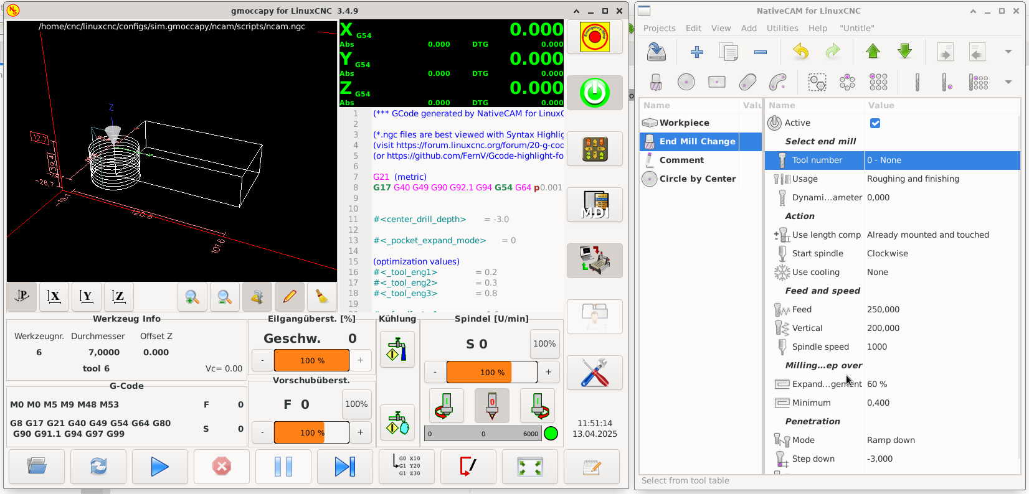Reset spindle override to 100%

click(x=544, y=344)
